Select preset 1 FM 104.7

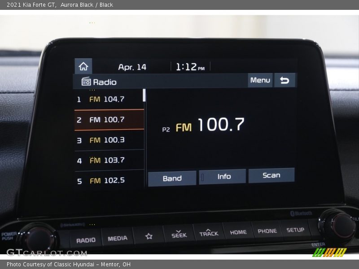(109, 99)
